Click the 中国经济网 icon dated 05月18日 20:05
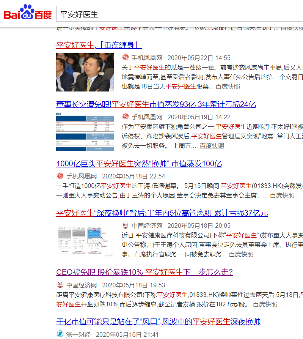 tap(126, 225)
